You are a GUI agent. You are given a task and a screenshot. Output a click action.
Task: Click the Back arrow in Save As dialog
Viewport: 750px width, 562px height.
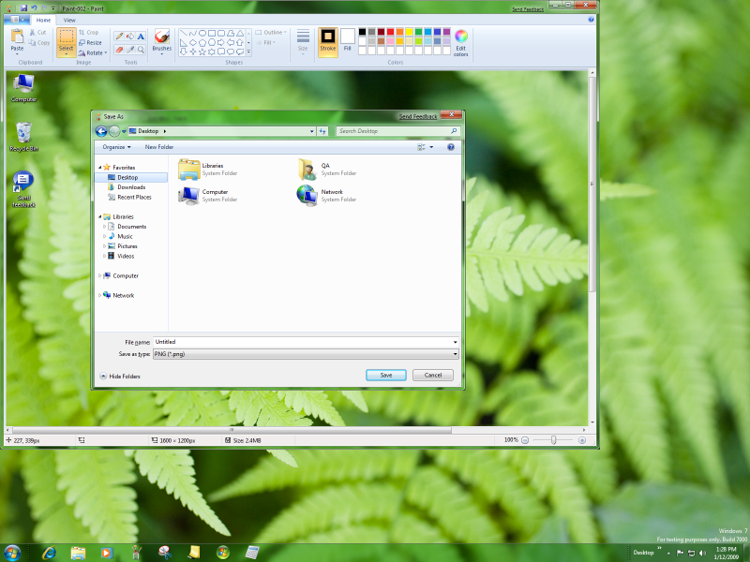101,131
